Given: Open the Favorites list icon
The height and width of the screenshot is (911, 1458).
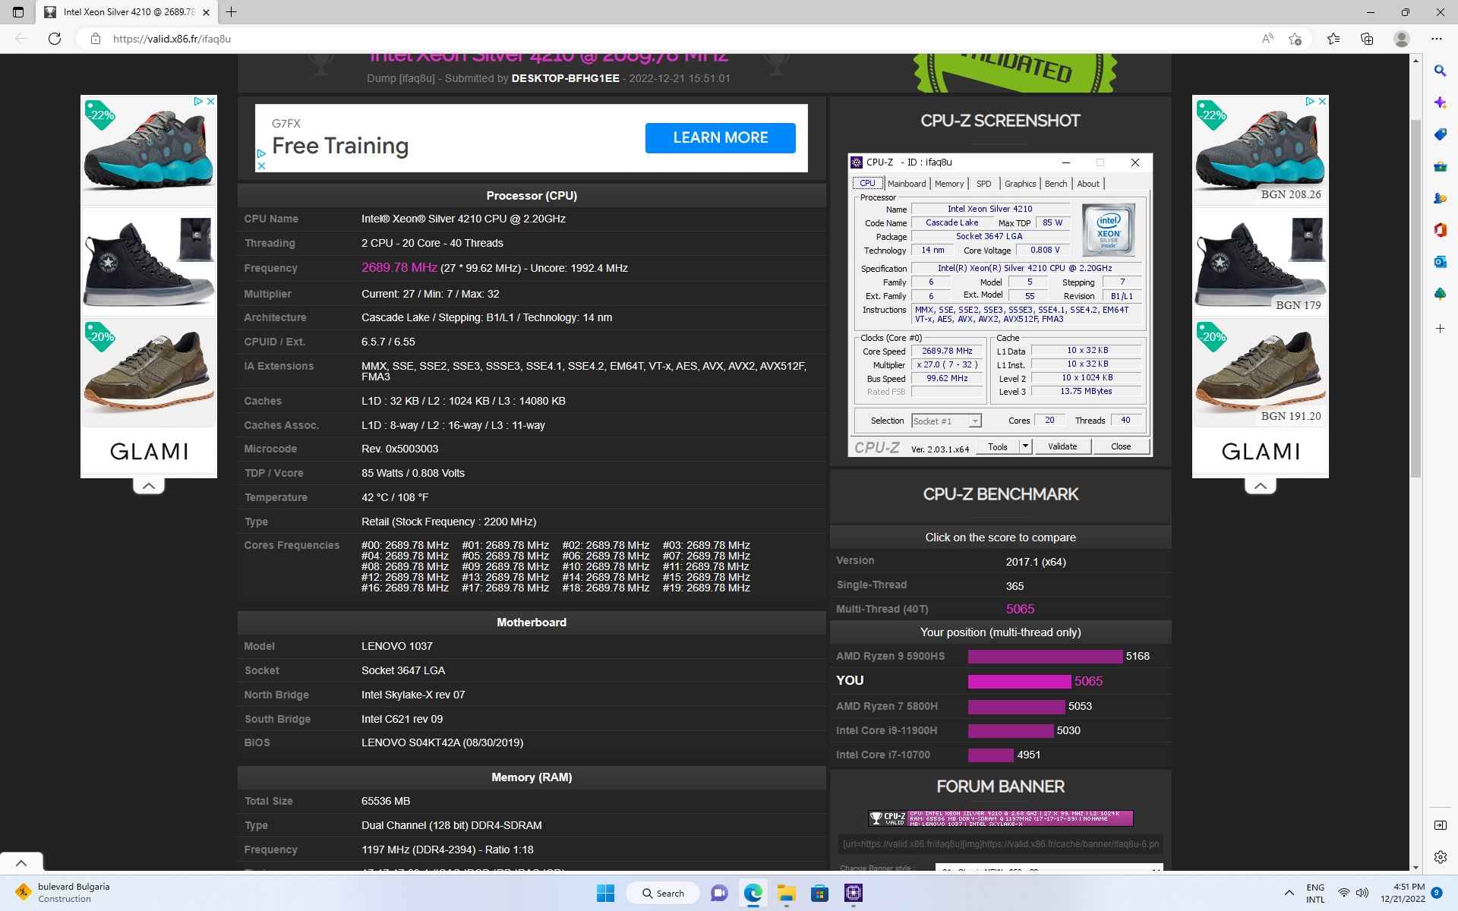Looking at the screenshot, I should 1333,39.
